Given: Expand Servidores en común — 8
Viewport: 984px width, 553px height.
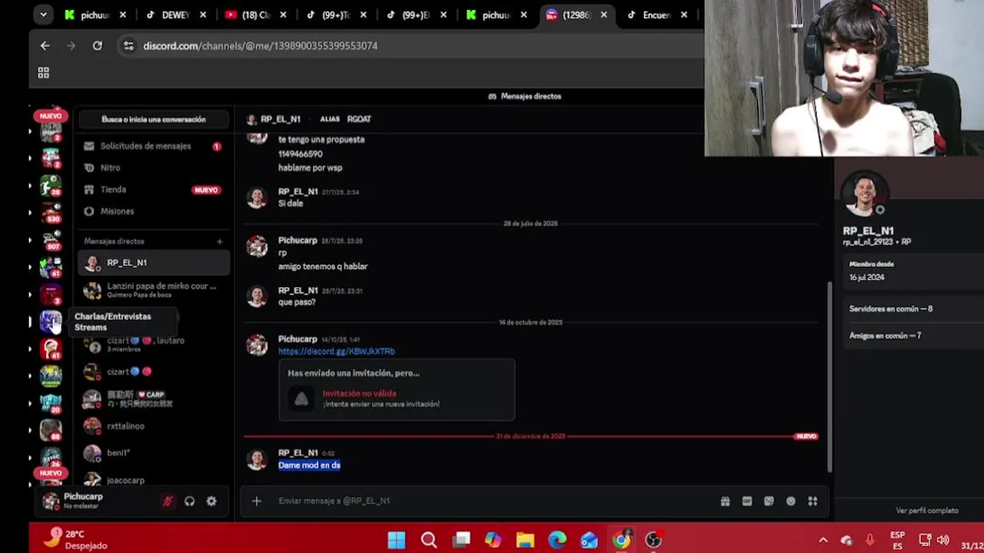Looking at the screenshot, I should [x=913, y=309].
